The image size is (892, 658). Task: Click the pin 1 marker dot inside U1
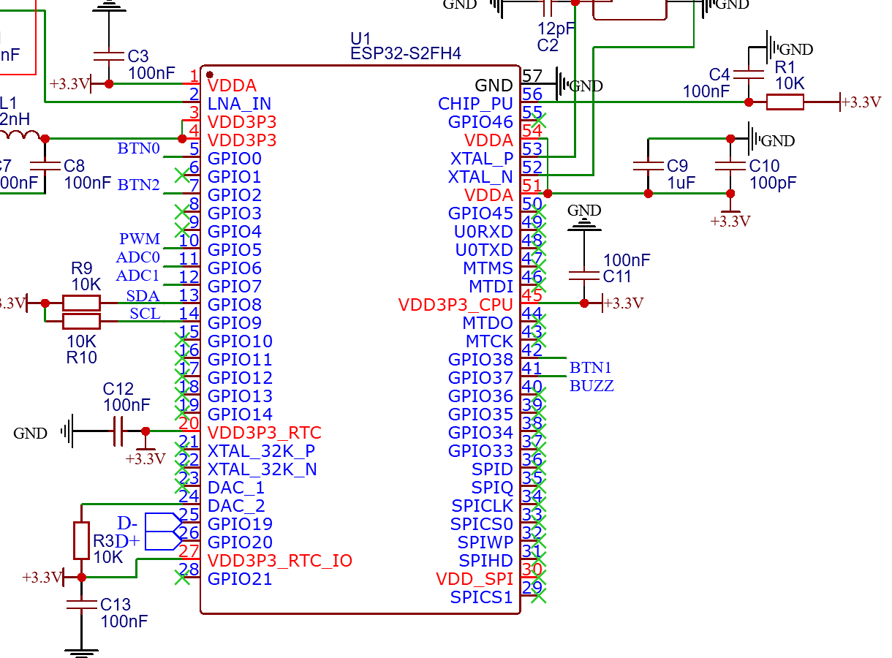(210, 74)
